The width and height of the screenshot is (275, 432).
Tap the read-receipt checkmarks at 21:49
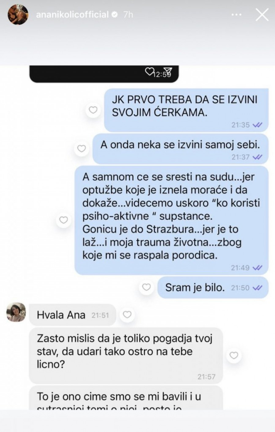point(258,268)
